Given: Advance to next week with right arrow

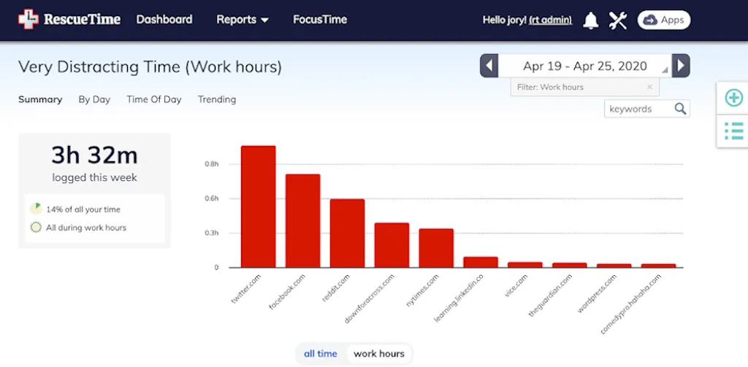Looking at the screenshot, I should coord(681,66).
